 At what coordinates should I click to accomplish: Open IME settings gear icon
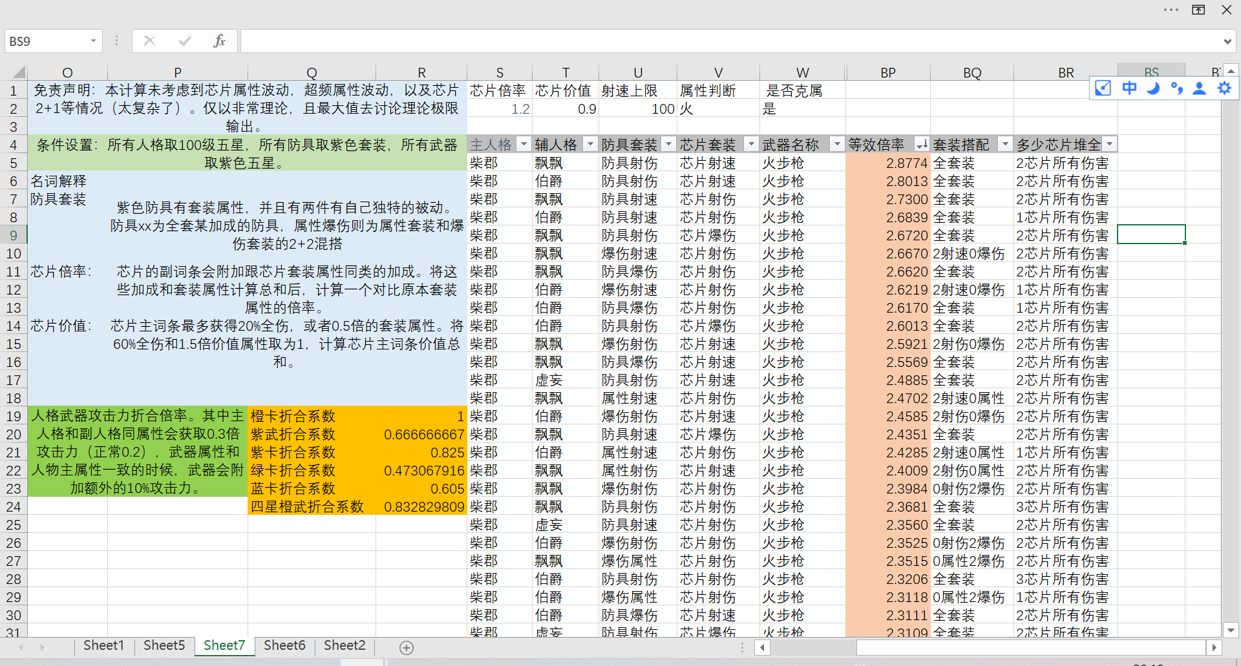[x=1224, y=88]
